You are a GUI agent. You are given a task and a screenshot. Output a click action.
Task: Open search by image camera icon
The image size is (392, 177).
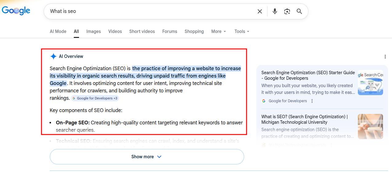[287, 11]
